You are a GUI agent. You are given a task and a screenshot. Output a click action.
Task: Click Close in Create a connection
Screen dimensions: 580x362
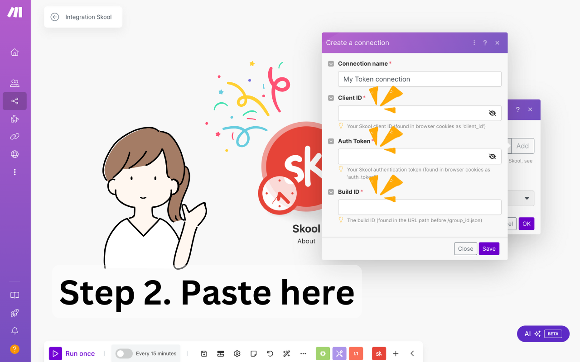[x=465, y=248]
